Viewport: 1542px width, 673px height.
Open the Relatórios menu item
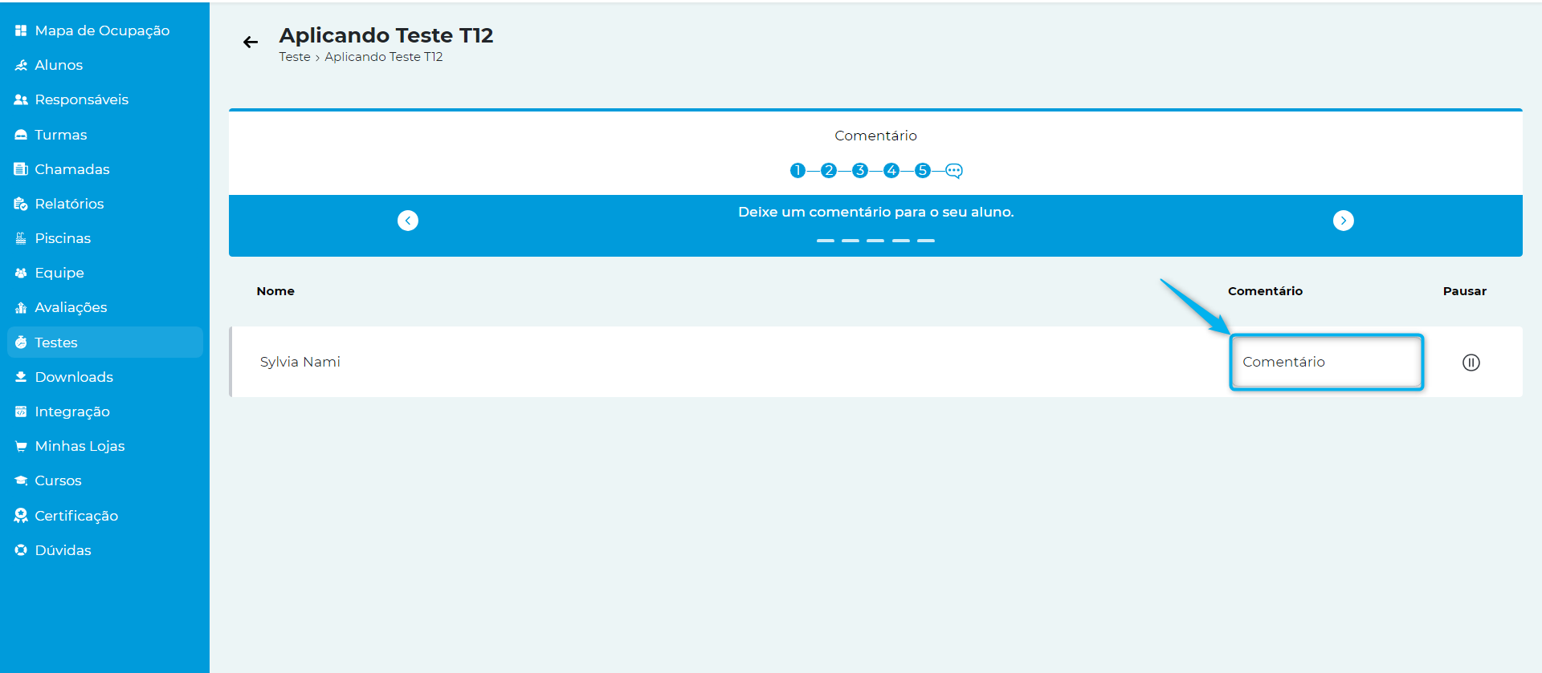click(x=104, y=204)
